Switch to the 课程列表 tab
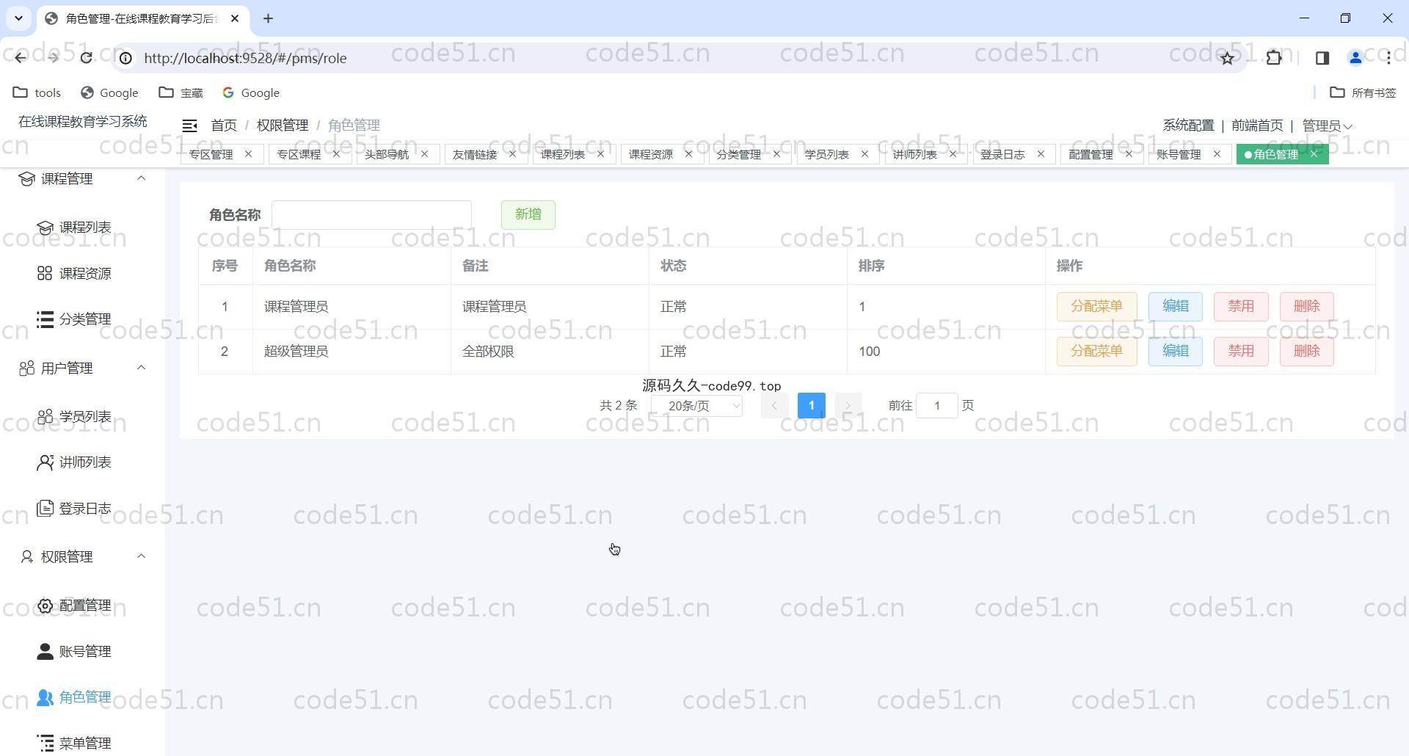Viewport: 1409px width, 756px height. click(563, 154)
